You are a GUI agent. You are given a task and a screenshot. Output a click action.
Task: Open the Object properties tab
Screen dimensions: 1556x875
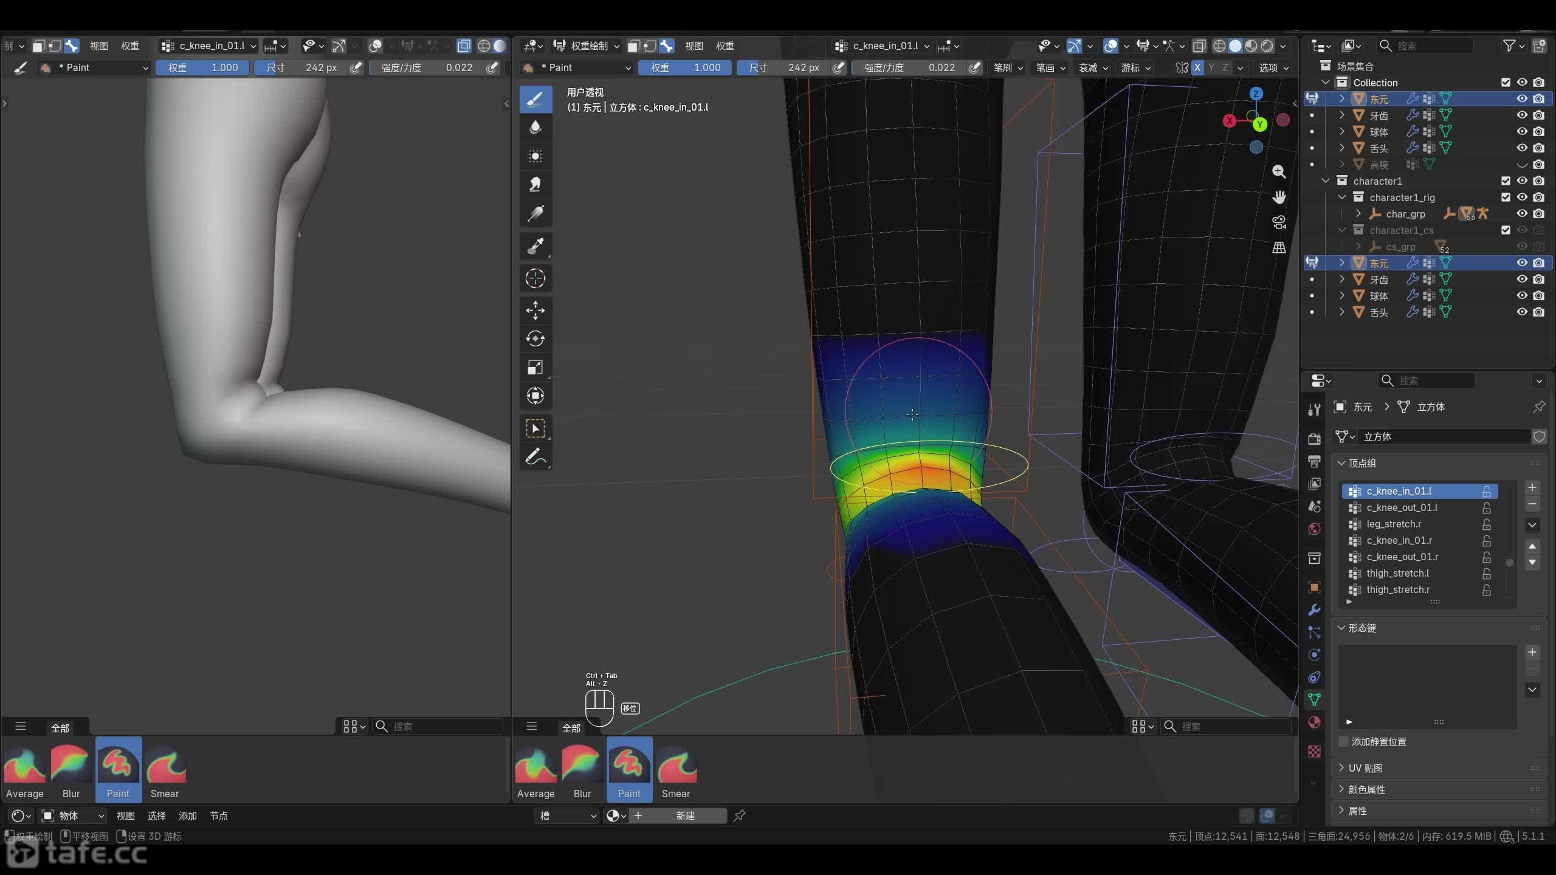[1314, 587]
